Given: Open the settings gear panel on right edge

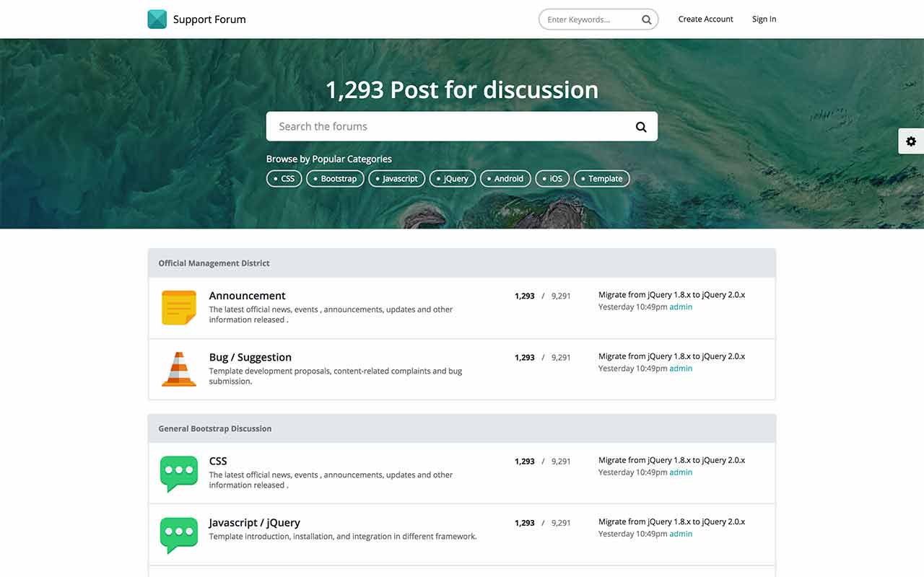Looking at the screenshot, I should pos(910,141).
